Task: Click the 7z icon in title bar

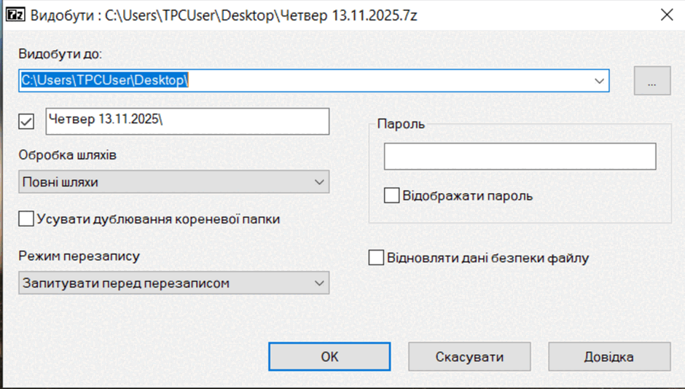Action: pos(15,15)
